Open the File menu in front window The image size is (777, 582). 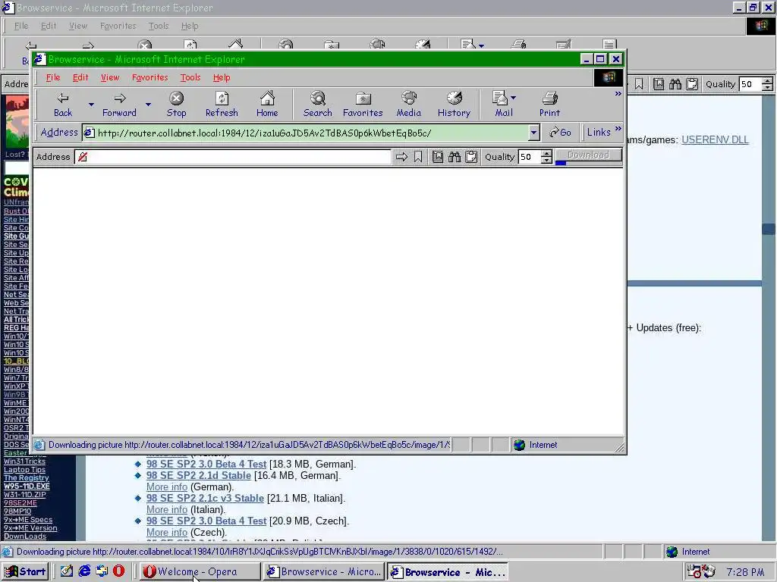tap(52, 77)
